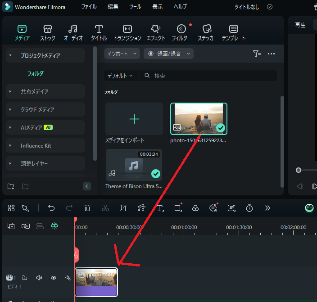Open the メディア media panel

point(22,32)
